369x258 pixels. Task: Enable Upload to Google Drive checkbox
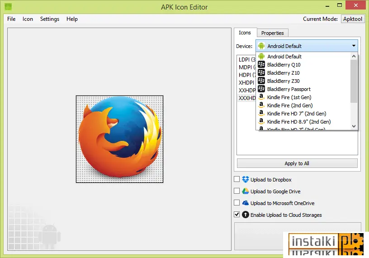click(237, 191)
